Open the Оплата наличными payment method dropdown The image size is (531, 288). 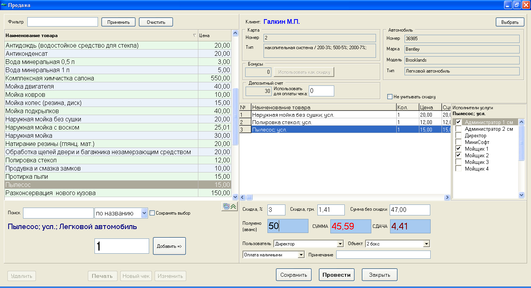tap(301, 255)
